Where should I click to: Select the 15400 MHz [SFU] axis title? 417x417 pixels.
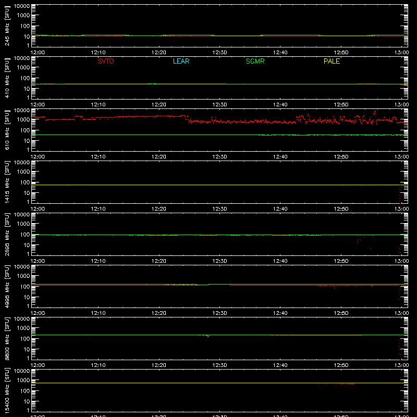7,390
